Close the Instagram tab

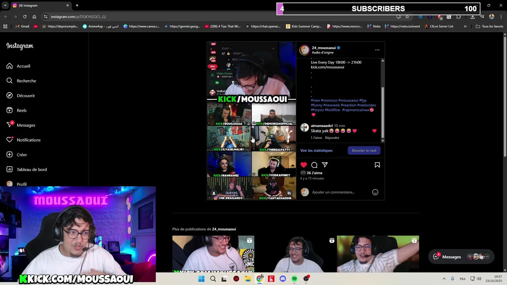tap(67, 6)
